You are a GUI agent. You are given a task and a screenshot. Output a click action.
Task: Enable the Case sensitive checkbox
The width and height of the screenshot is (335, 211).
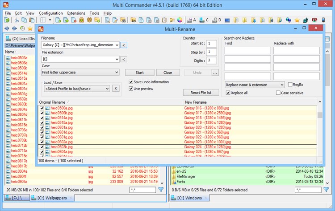click(x=278, y=93)
